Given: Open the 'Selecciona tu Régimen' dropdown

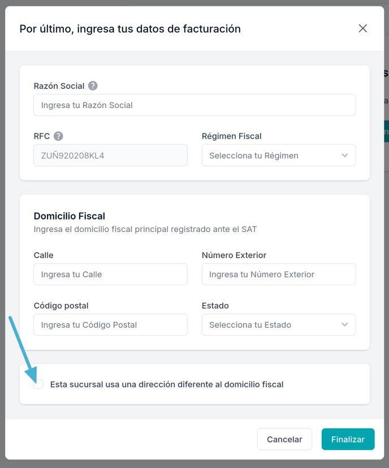Looking at the screenshot, I should tap(279, 155).
